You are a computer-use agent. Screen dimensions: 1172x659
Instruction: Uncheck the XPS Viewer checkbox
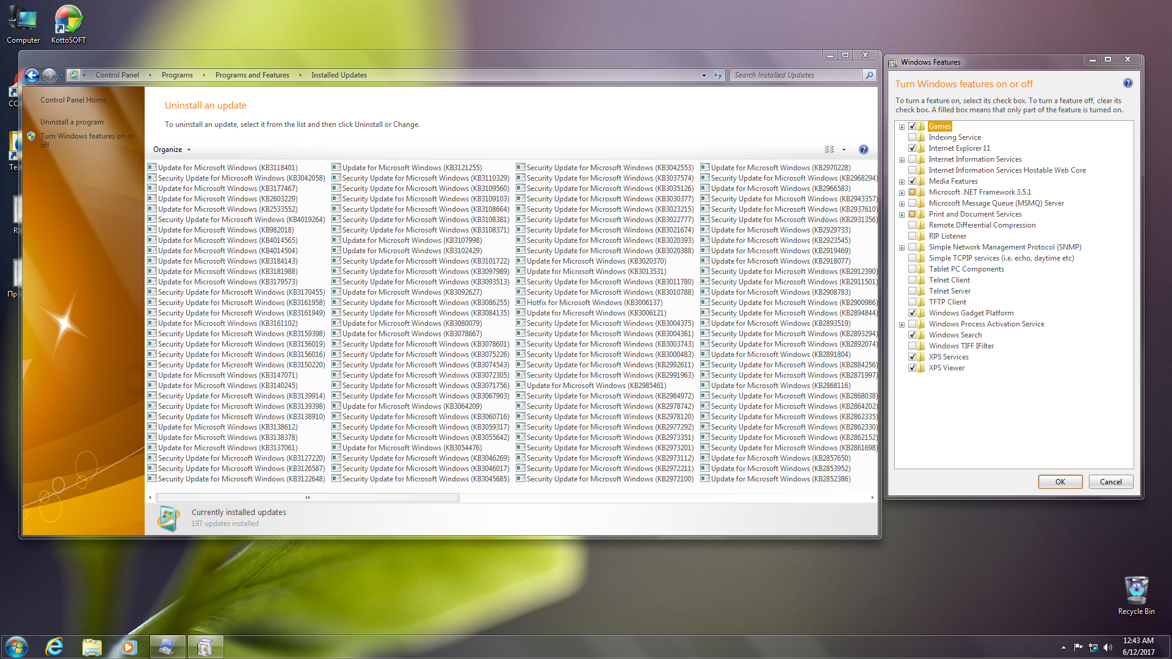912,368
